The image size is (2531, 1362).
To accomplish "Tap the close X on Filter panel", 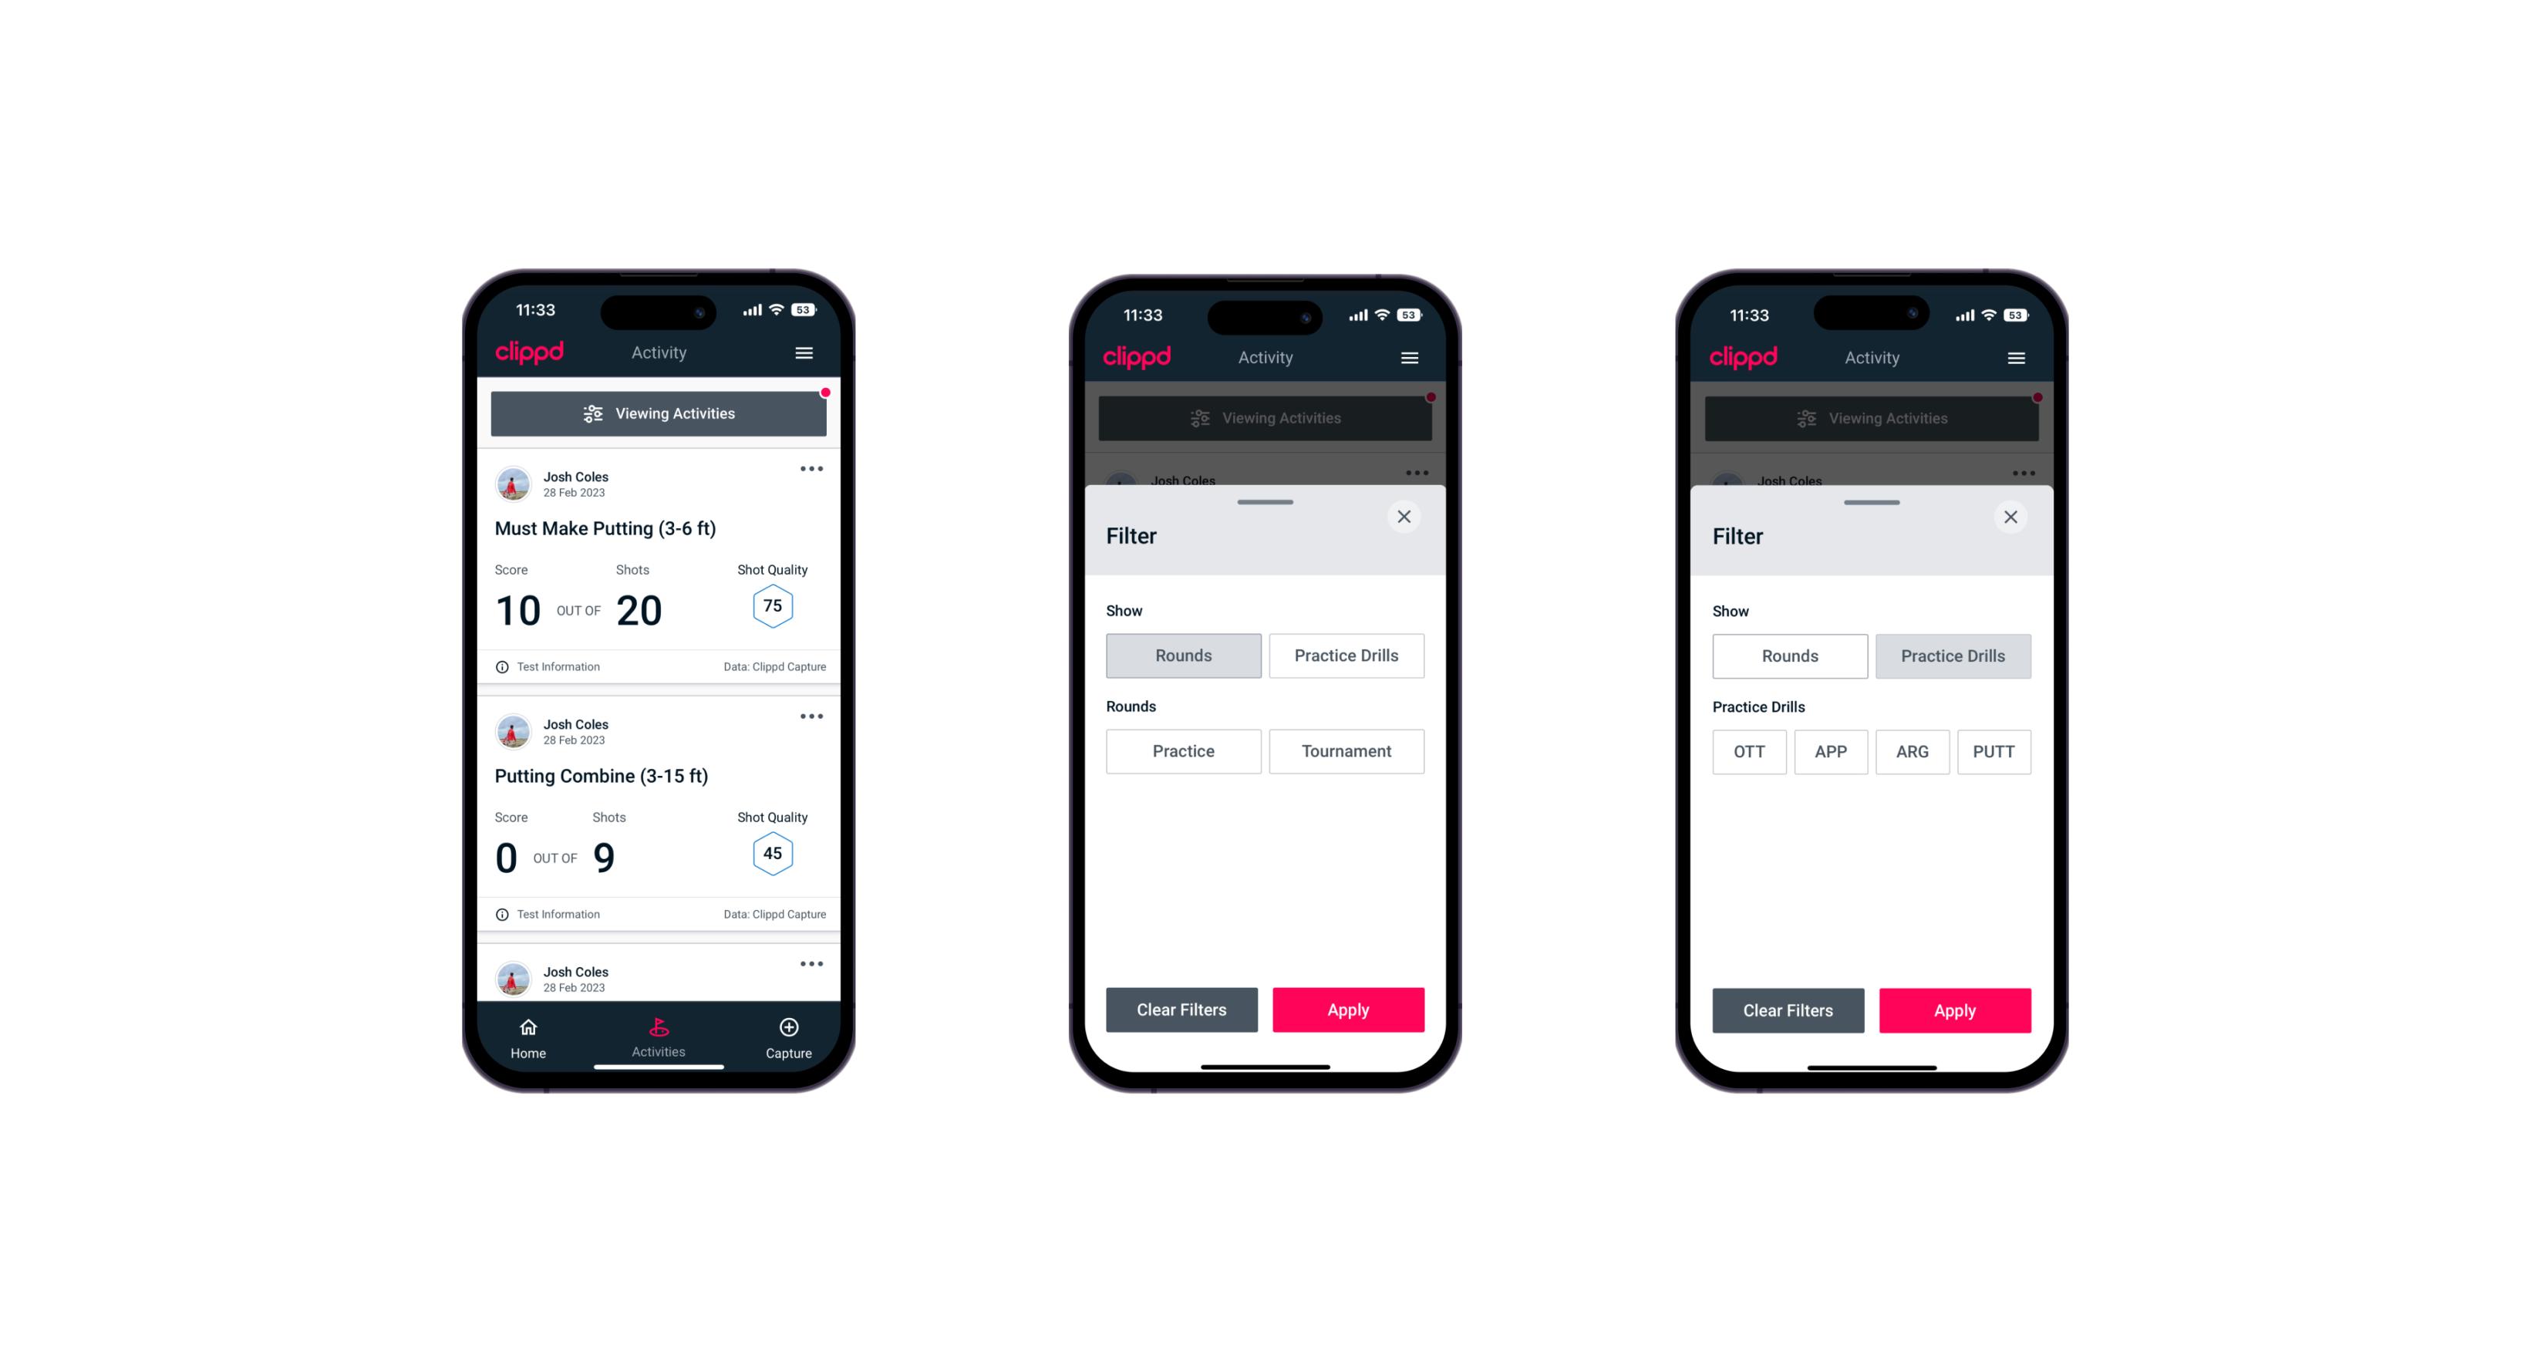I will 1406,515.
